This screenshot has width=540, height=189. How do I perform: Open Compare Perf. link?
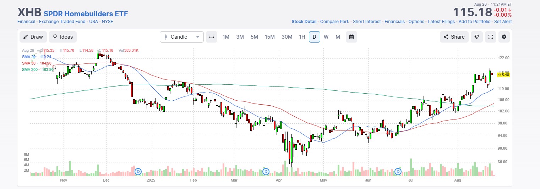[335, 22]
